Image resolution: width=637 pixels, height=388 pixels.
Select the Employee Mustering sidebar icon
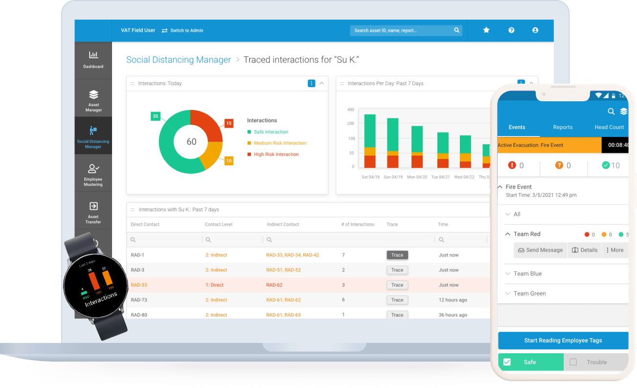[93, 174]
